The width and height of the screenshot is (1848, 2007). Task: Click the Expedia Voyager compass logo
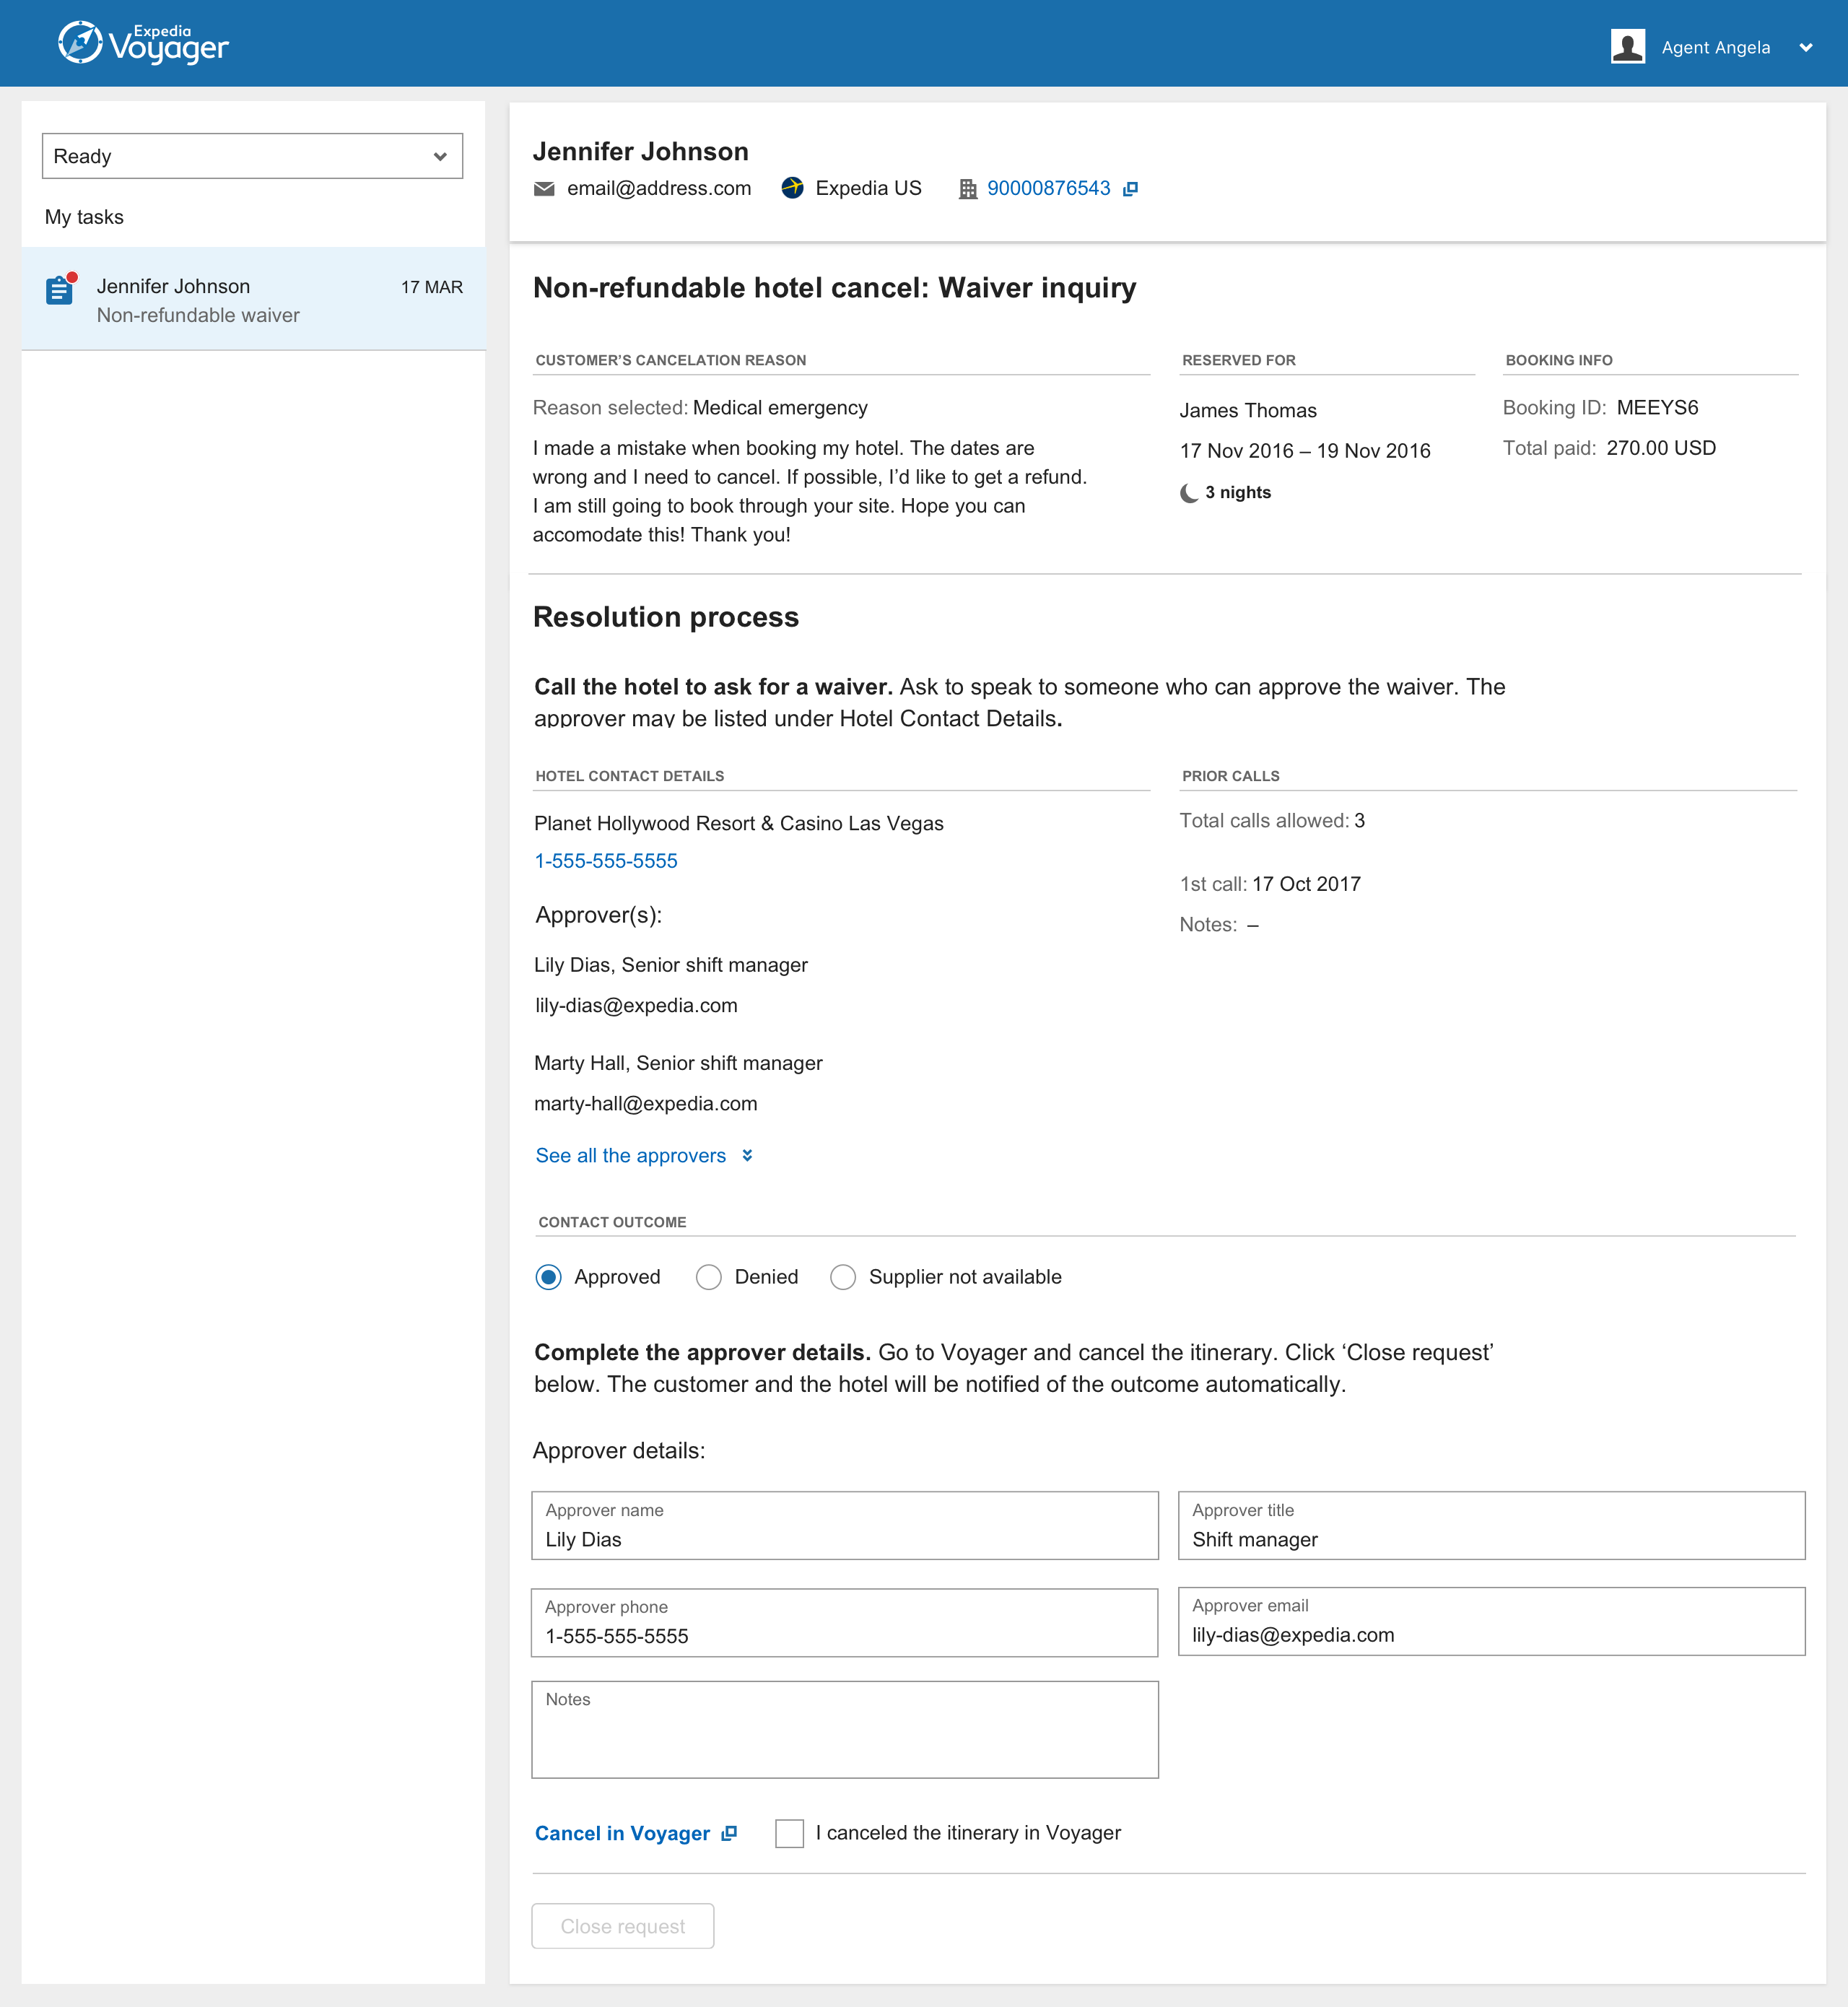pos(80,43)
